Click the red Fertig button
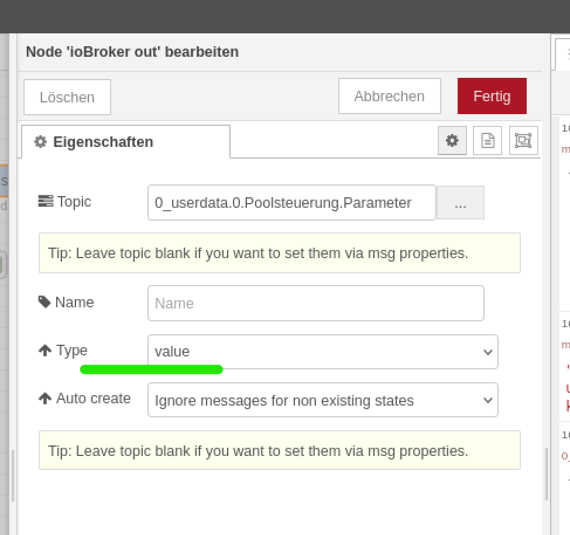 coord(492,96)
